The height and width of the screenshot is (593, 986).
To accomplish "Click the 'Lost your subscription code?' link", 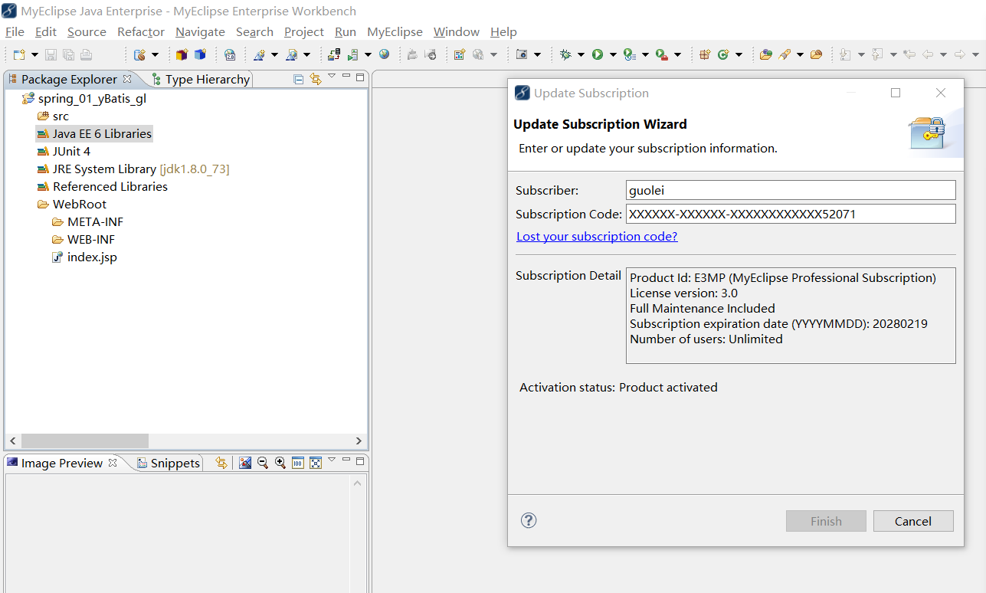I will pyautogui.click(x=597, y=236).
